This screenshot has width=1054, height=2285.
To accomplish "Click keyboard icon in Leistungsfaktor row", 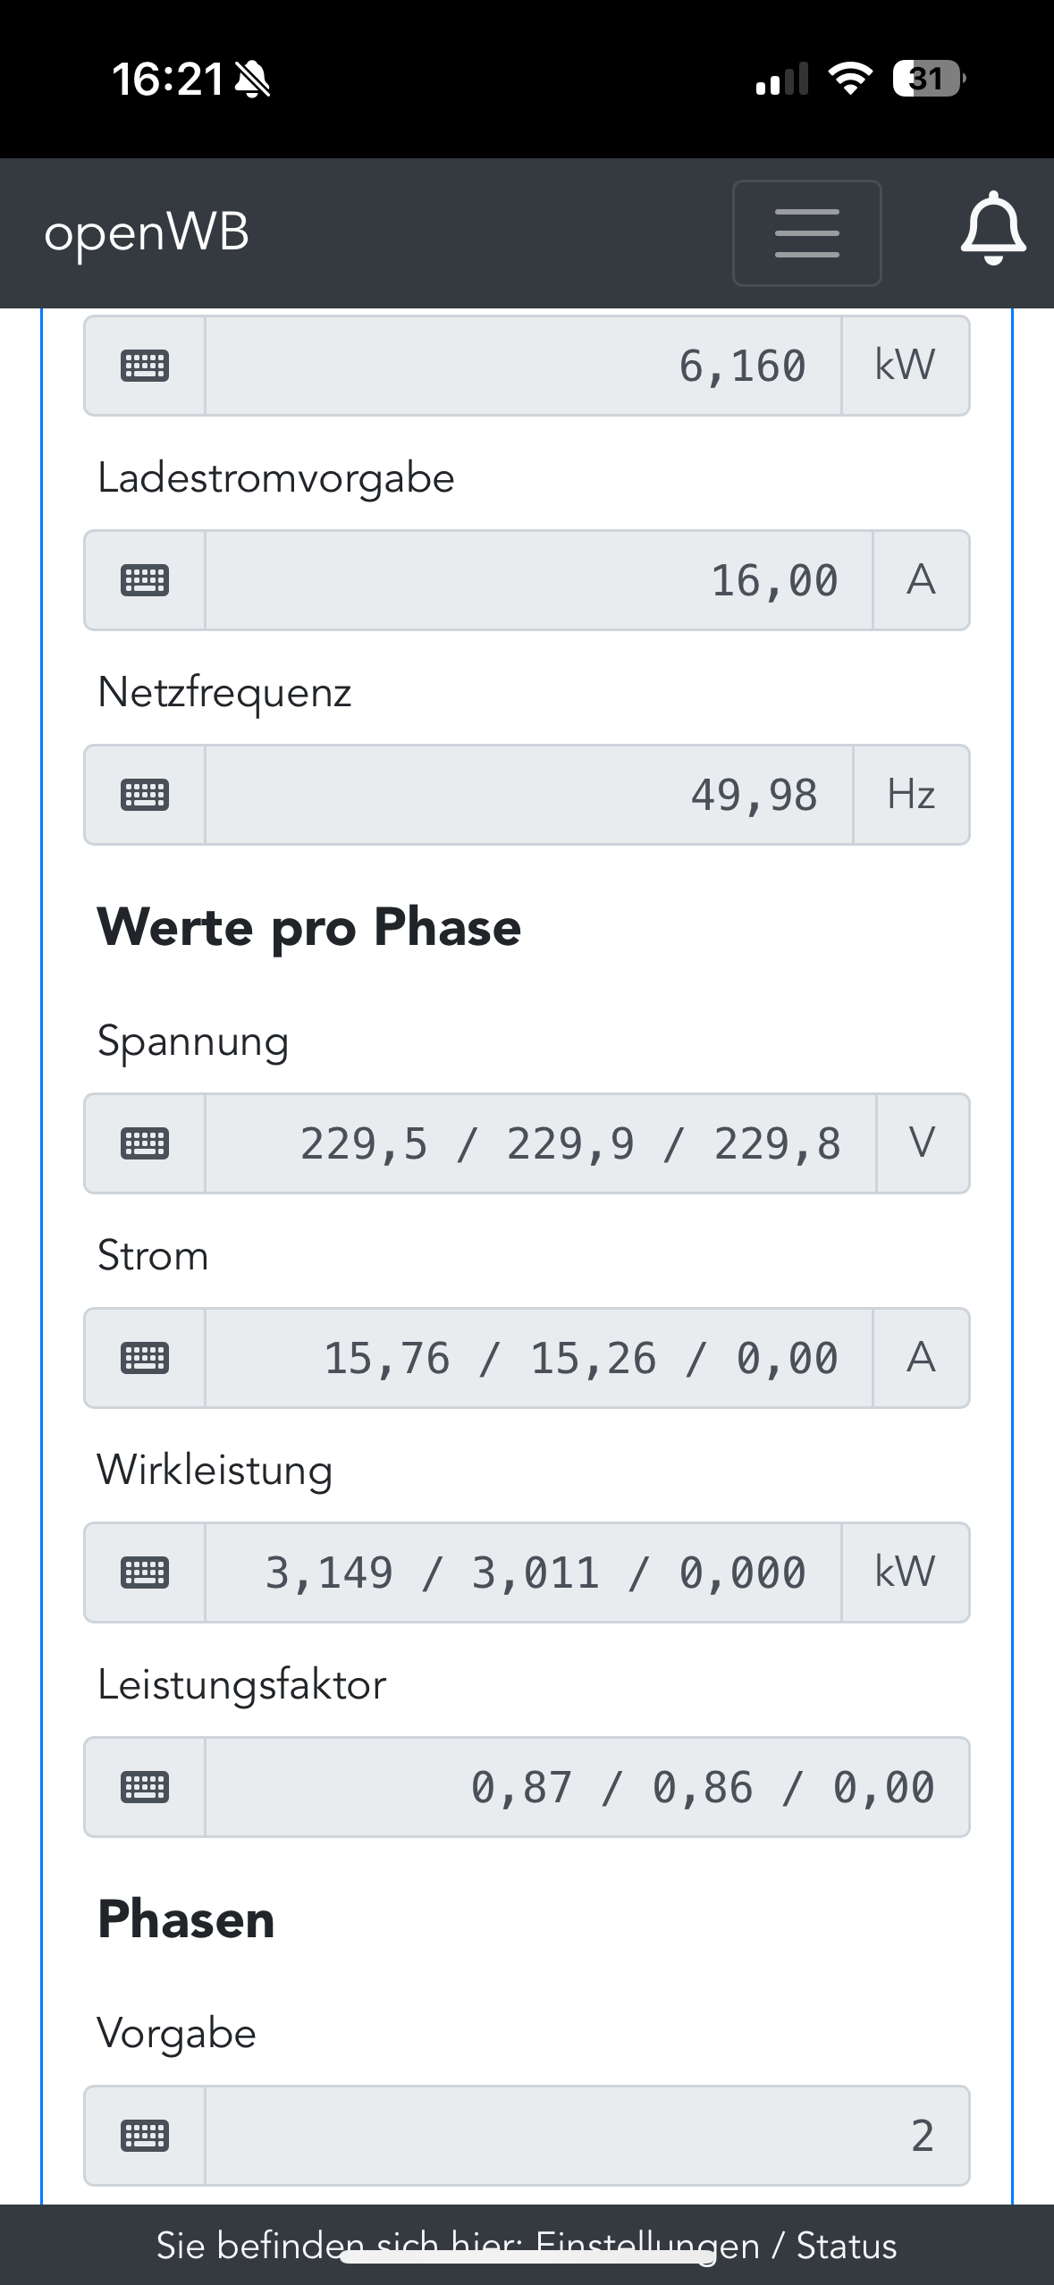I will pyautogui.click(x=145, y=1787).
